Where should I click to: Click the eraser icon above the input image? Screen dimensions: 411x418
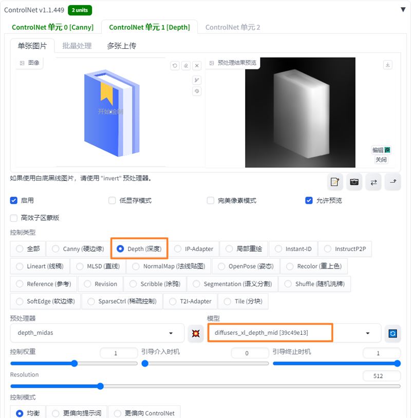186,65
